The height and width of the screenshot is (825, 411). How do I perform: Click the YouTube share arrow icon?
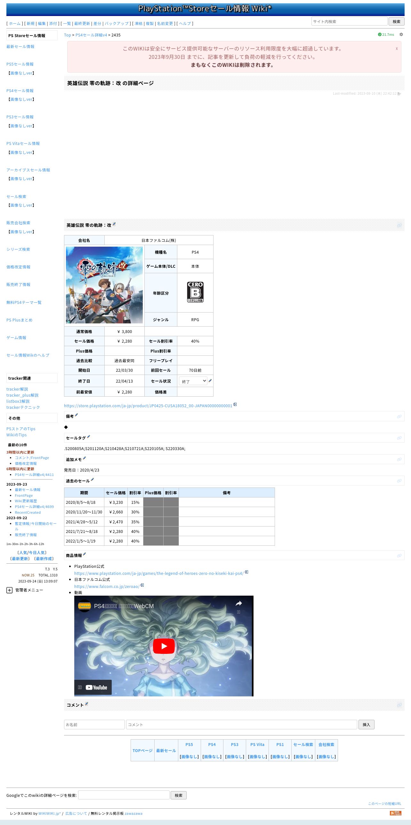point(239,604)
